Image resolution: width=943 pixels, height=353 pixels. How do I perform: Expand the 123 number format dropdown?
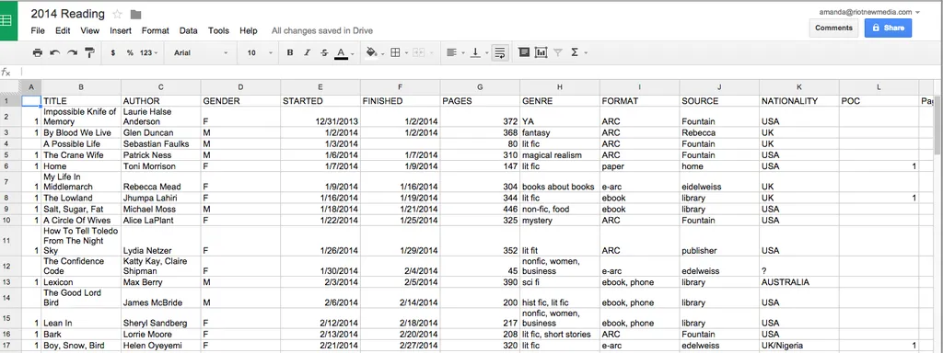coord(148,52)
